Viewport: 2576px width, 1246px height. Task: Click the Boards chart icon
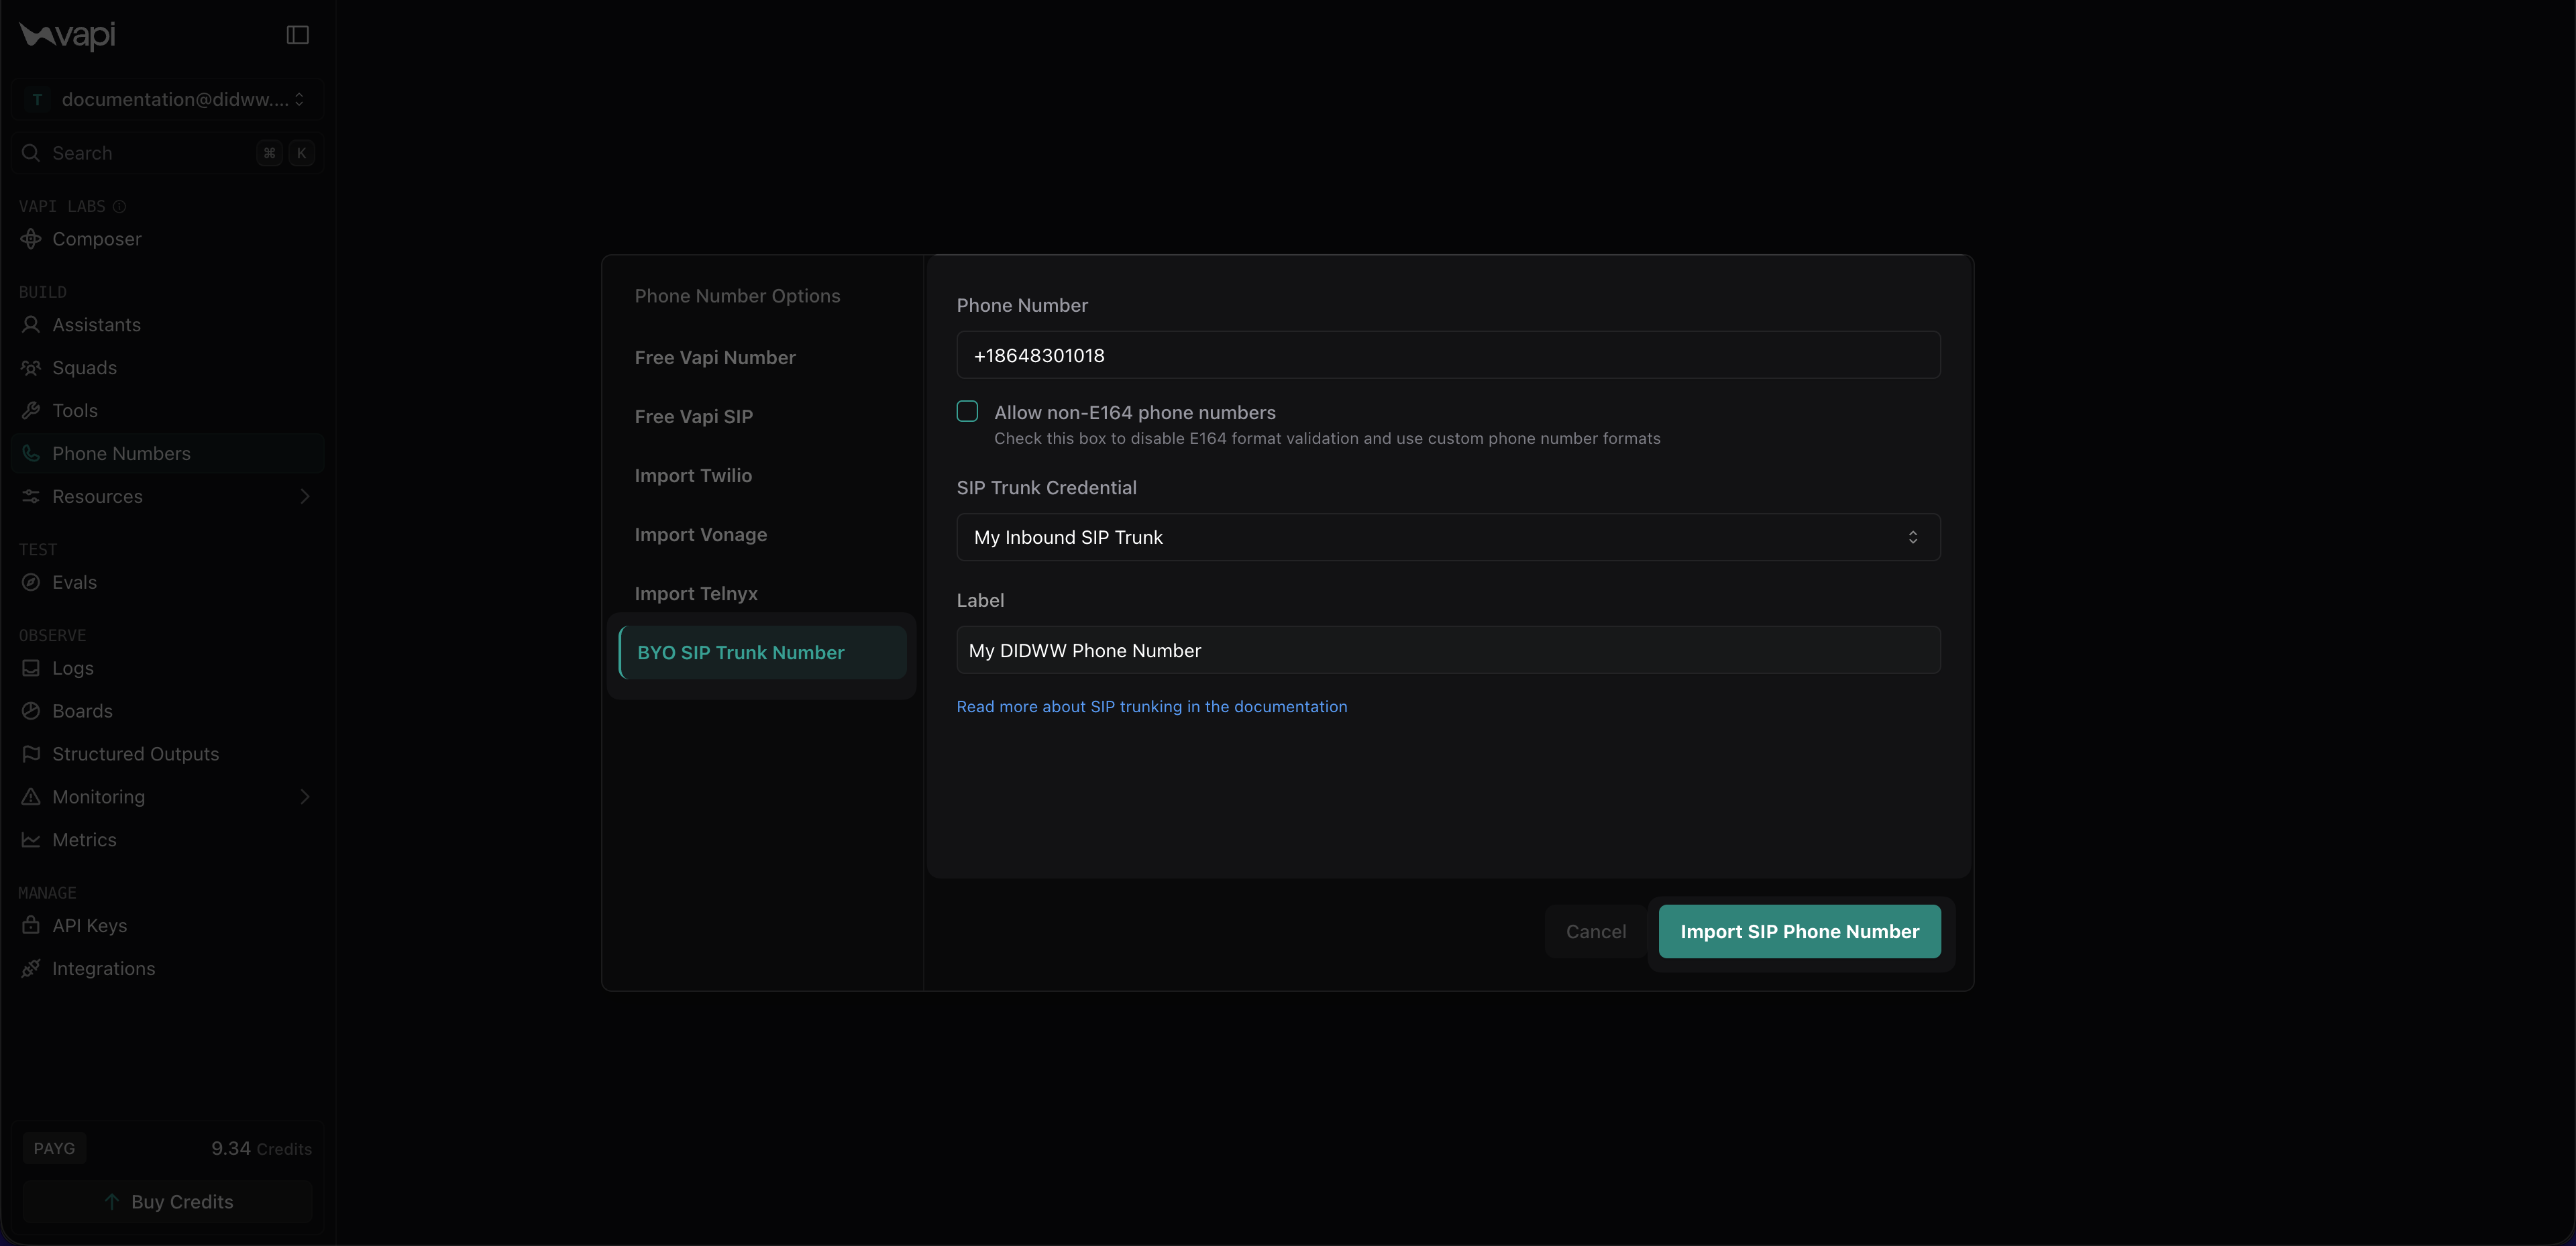coord(31,711)
